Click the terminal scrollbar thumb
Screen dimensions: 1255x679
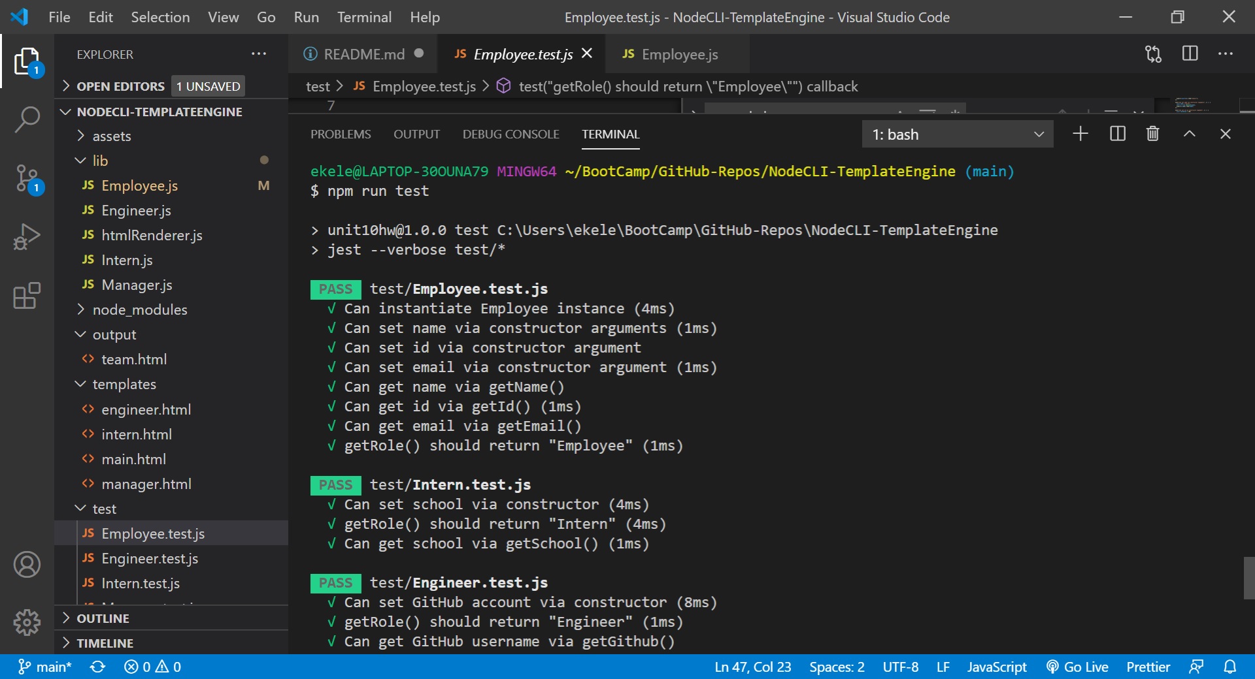(1248, 578)
